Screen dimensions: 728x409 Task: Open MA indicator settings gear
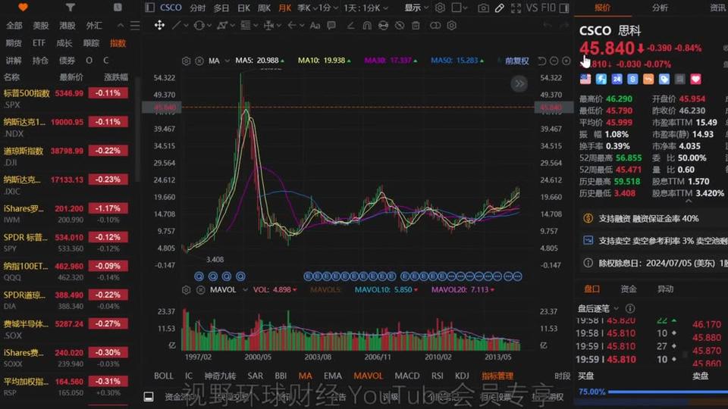(x=187, y=61)
